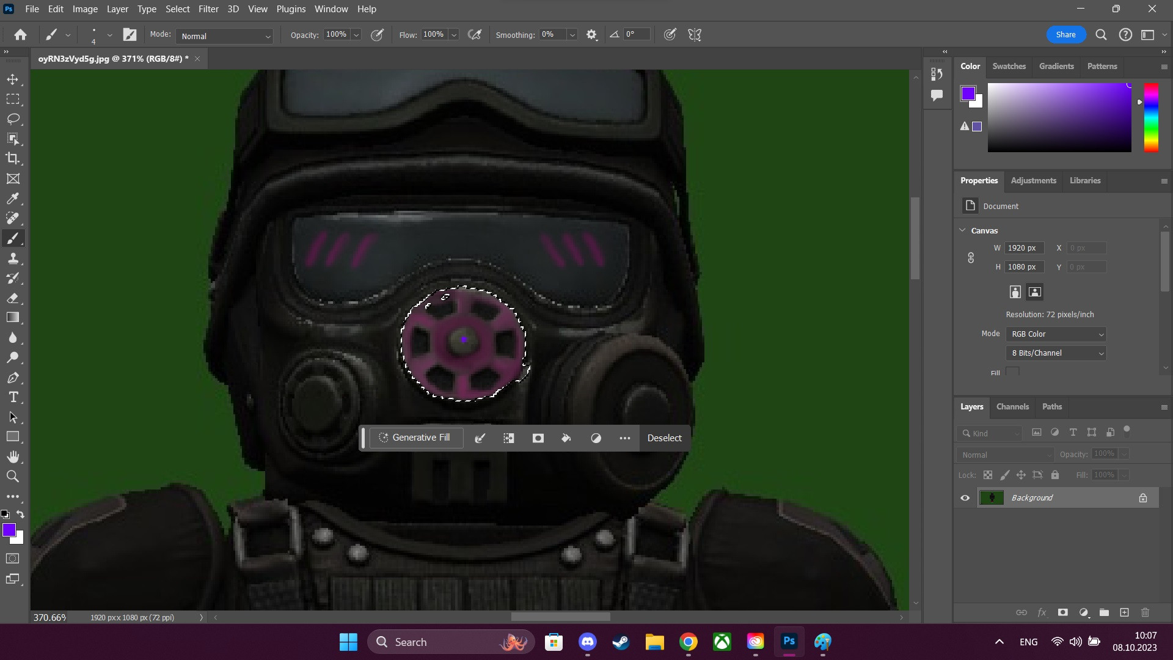Viewport: 1173px width, 660px height.
Task: Open the History panel icon
Action: (x=937, y=74)
